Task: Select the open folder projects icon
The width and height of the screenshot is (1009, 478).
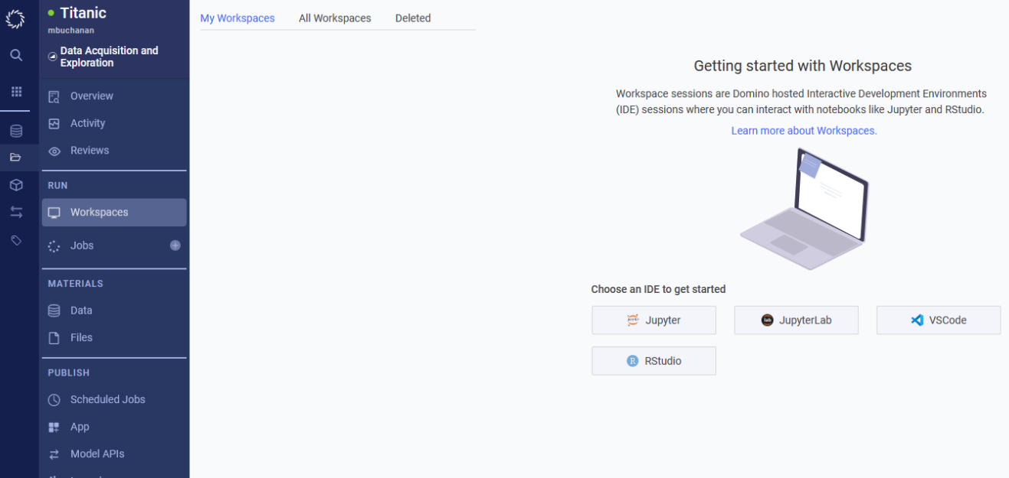Action: [16, 158]
